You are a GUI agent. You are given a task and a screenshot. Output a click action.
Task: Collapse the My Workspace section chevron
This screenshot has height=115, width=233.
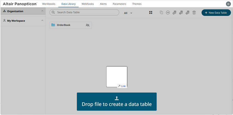tap(42, 21)
